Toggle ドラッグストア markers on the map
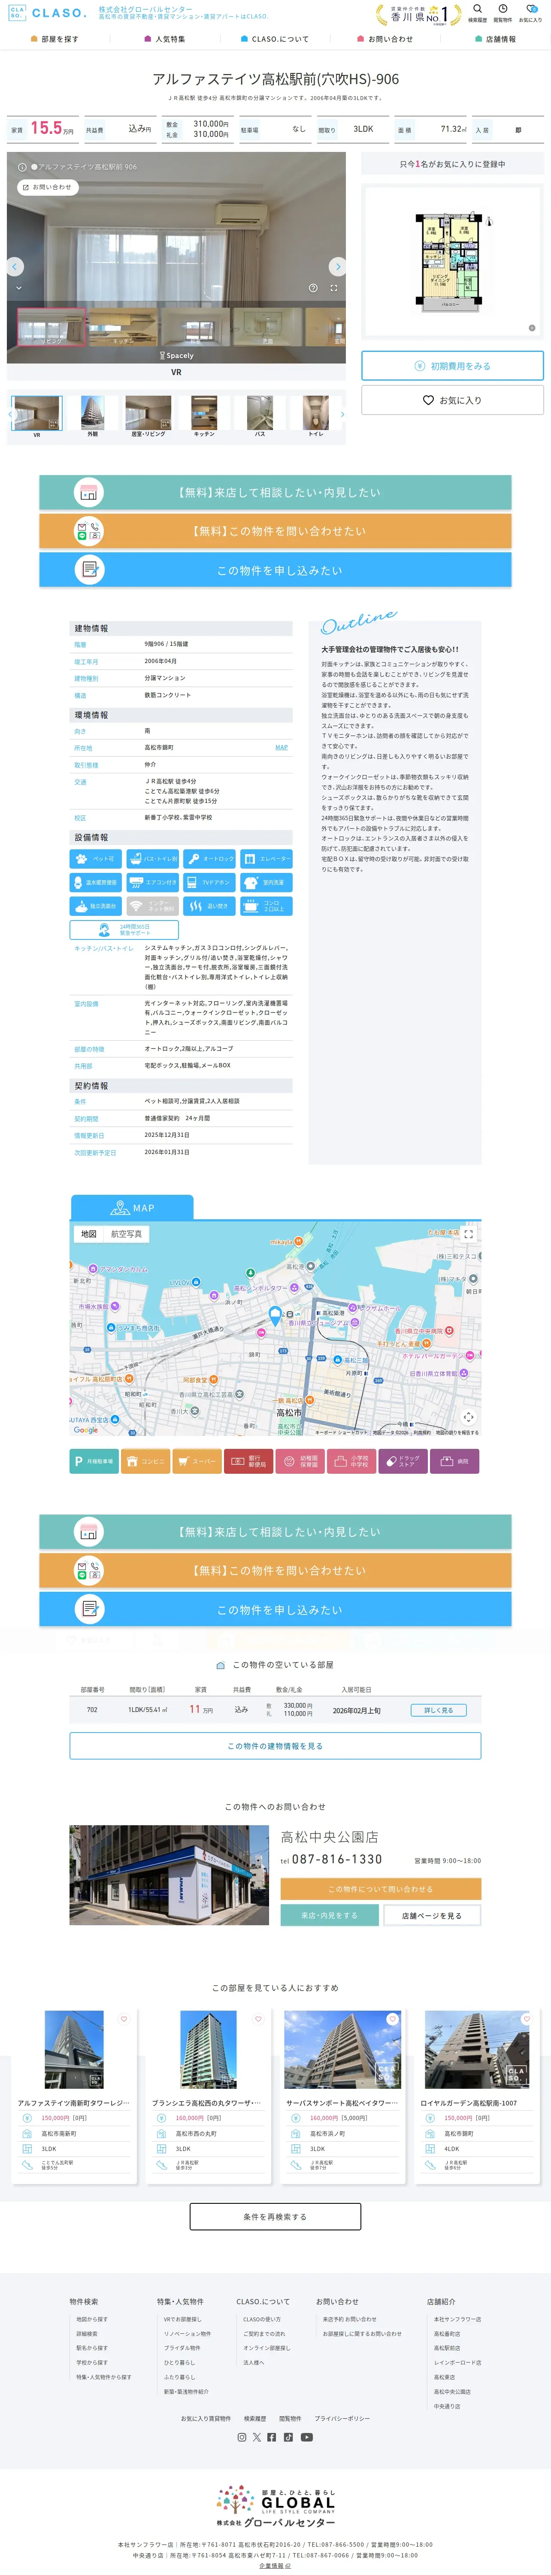Image resolution: width=551 pixels, height=2575 pixels. [x=403, y=1461]
